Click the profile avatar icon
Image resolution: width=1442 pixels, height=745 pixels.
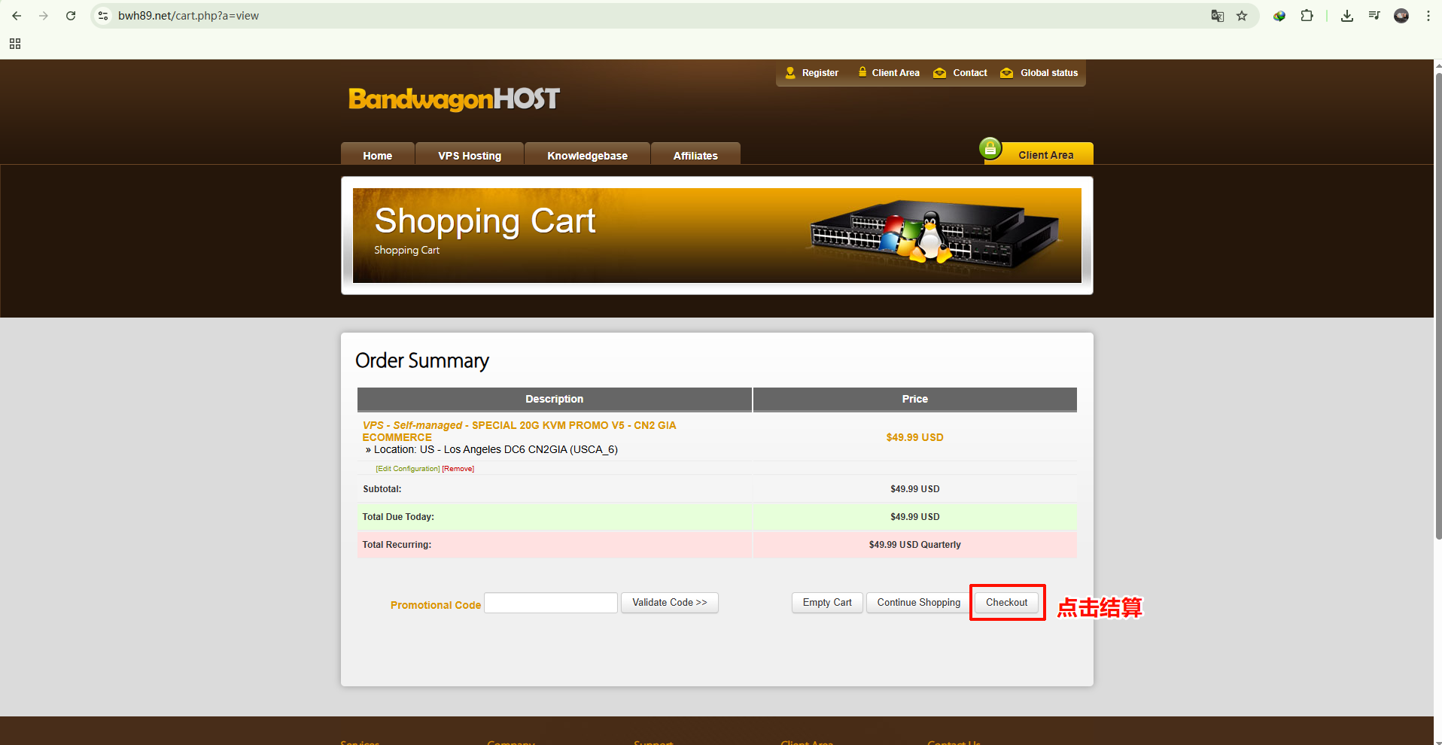[x=1401, y=16]
